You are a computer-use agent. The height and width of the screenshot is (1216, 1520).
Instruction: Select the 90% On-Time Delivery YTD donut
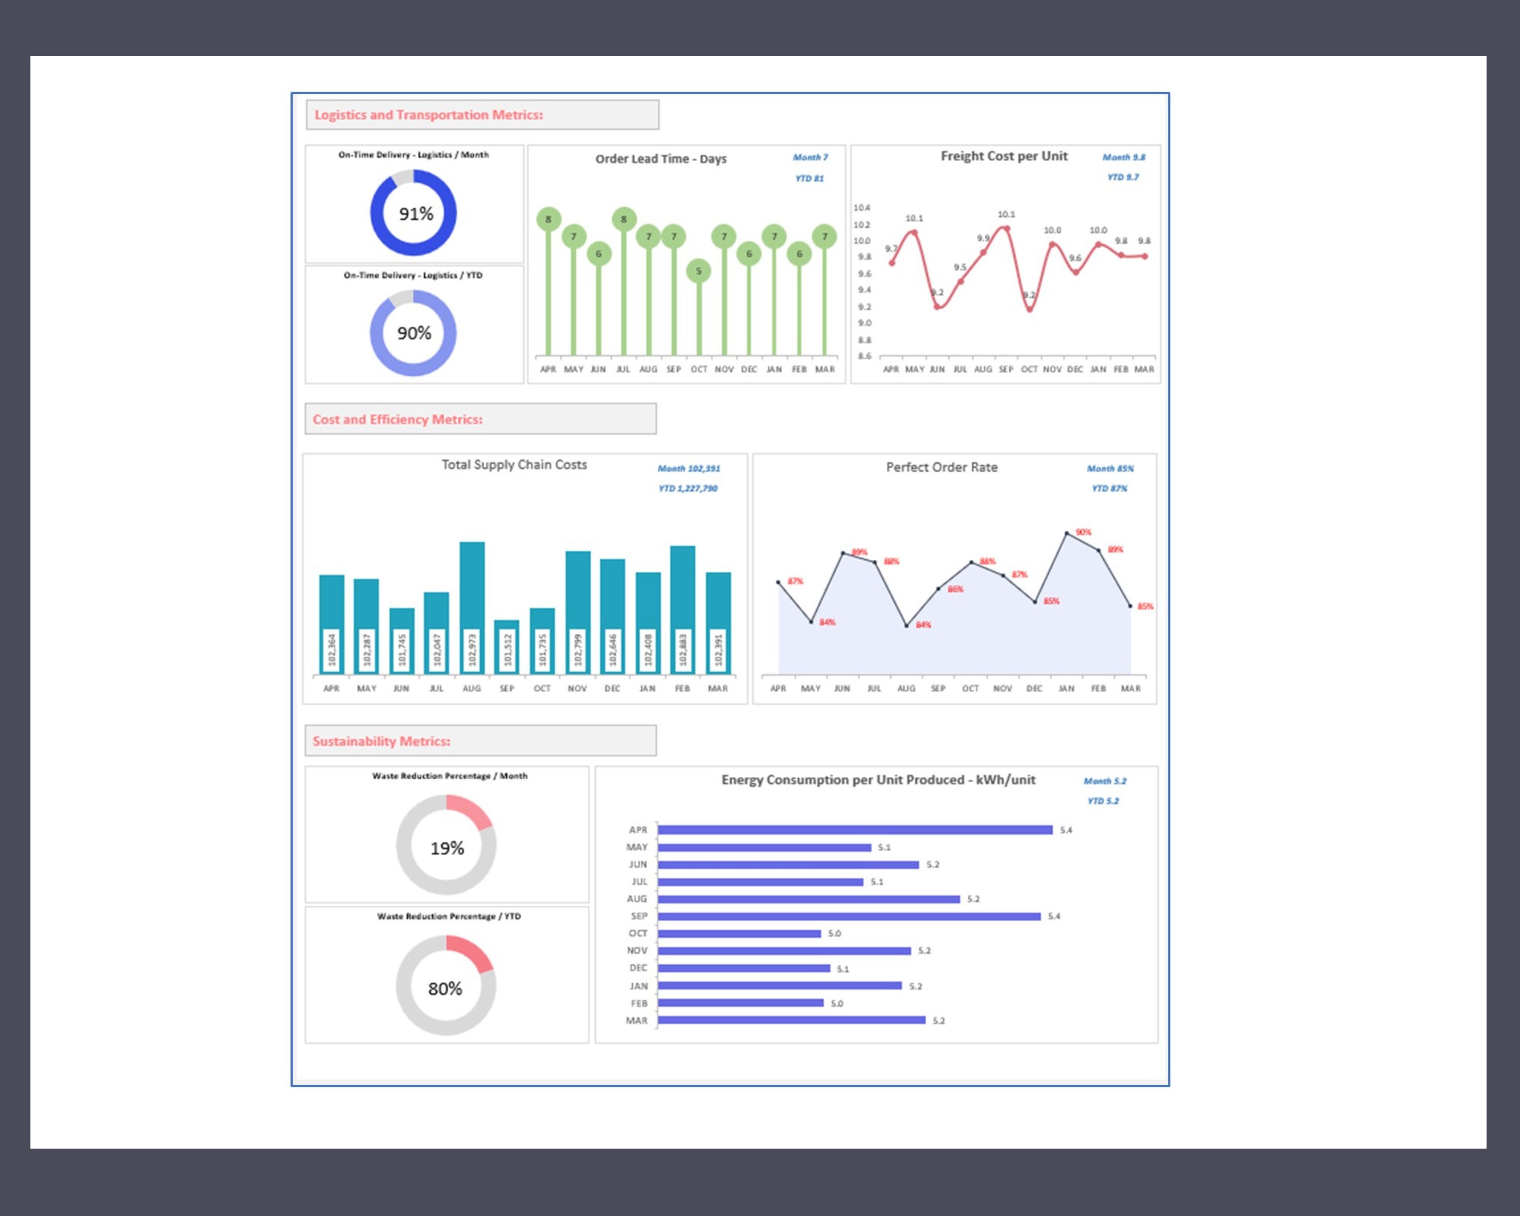point(413,333)
